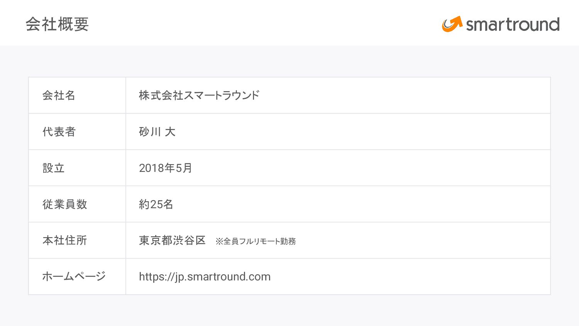
Task: Select the ホームページ row label
Action: (74, 277)
